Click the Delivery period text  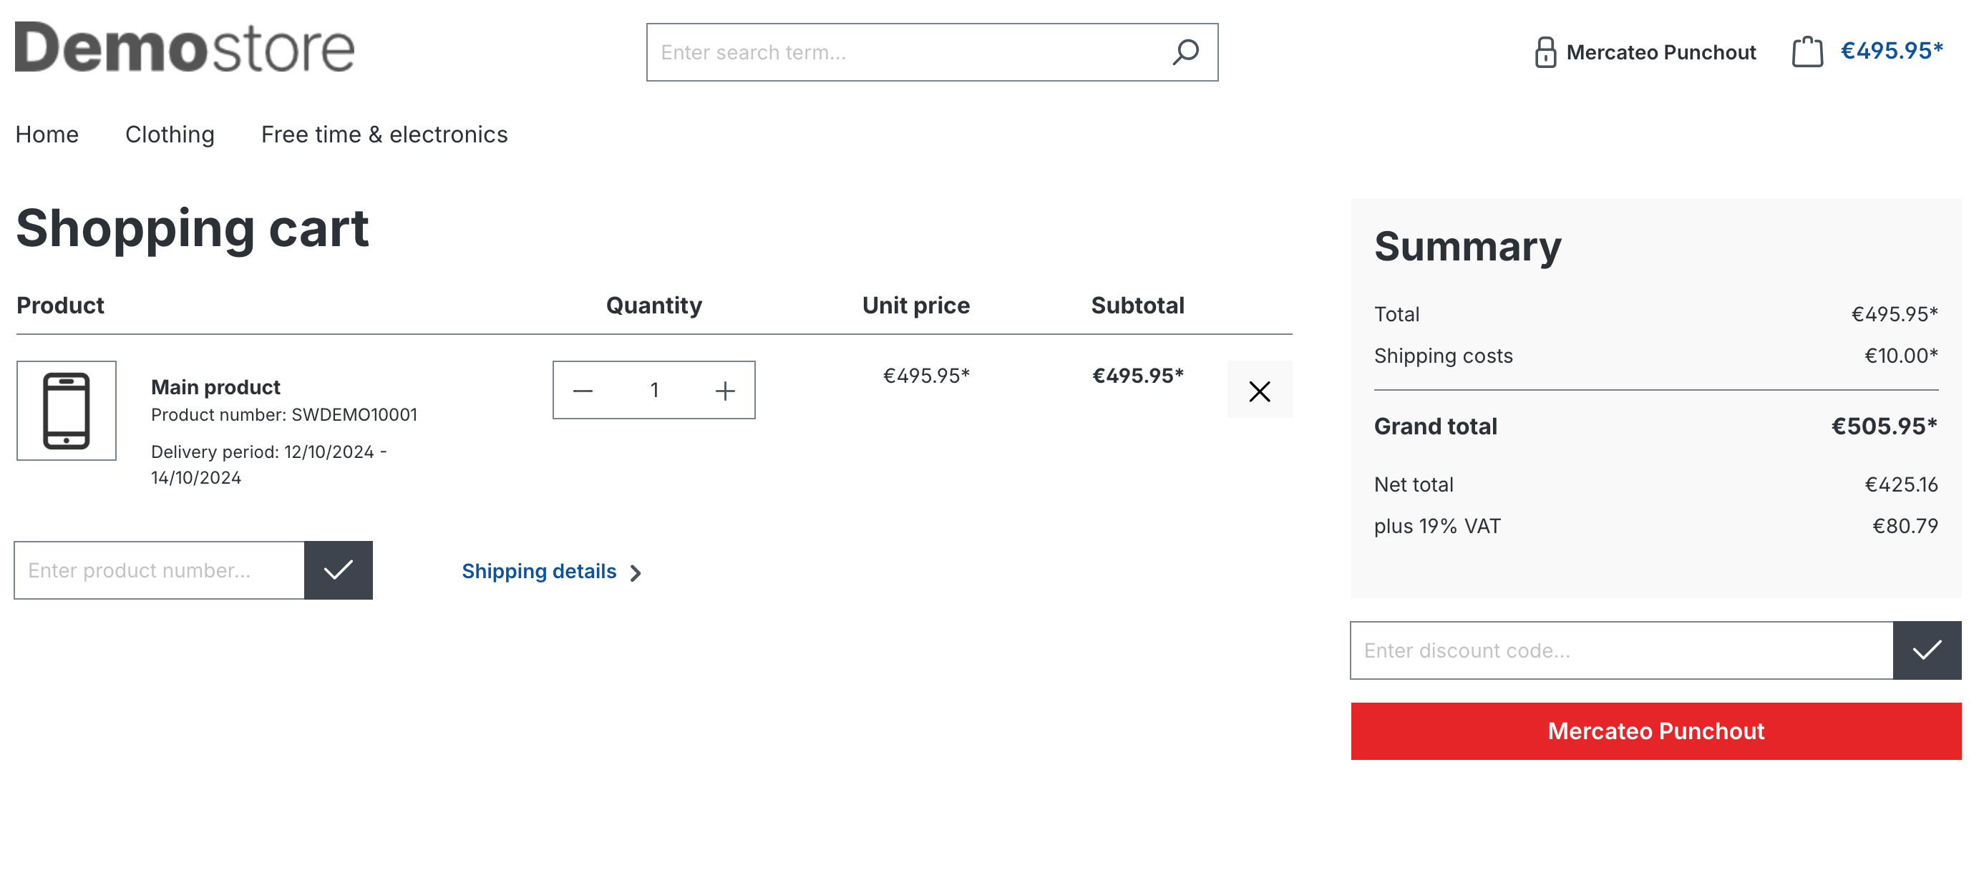(270, 464)
